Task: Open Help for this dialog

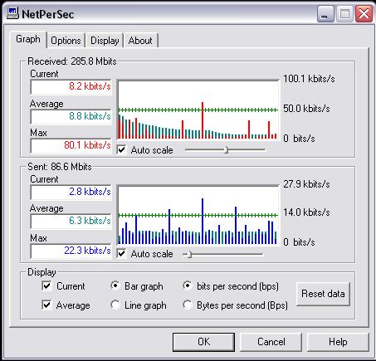Action: 338,342
